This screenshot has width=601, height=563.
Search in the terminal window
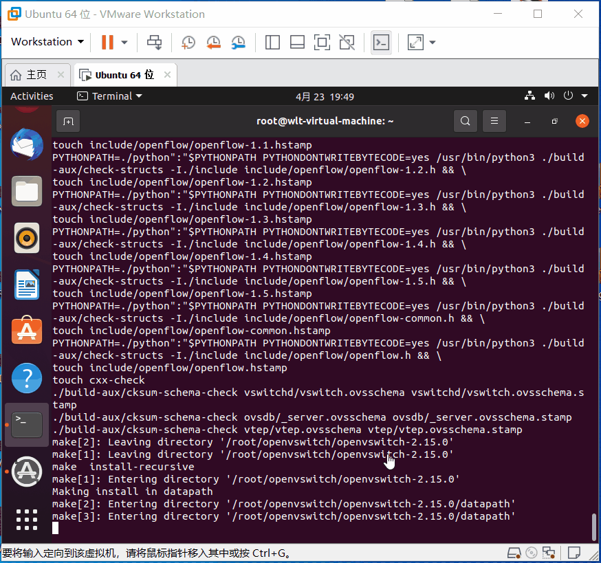pos(466,121)
